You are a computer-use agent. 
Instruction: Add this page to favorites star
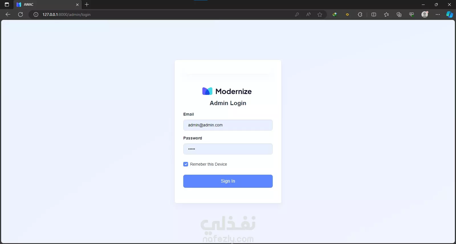(x=320, y=14)
